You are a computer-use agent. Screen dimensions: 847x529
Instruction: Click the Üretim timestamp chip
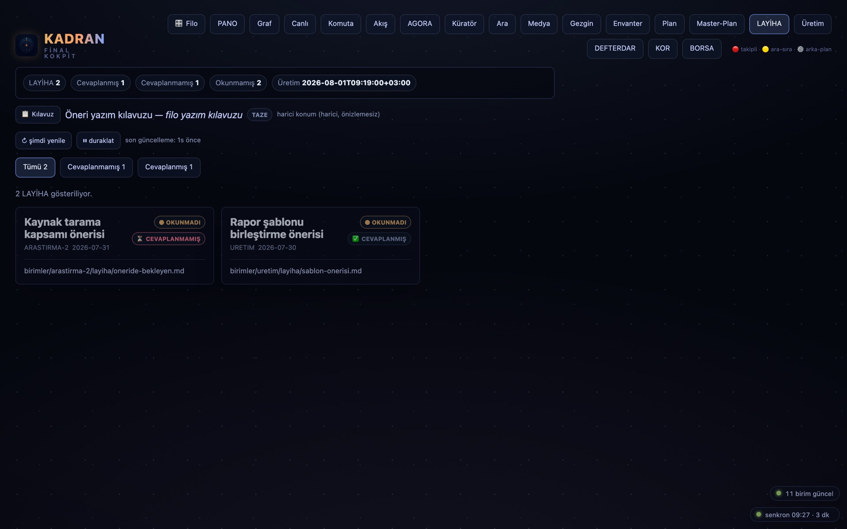pos(344,83)
